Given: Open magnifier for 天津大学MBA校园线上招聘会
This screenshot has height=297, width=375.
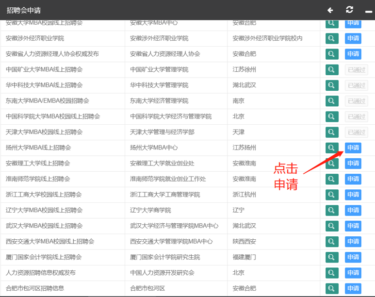Looking at the screenshot, I should pos(332,132).
